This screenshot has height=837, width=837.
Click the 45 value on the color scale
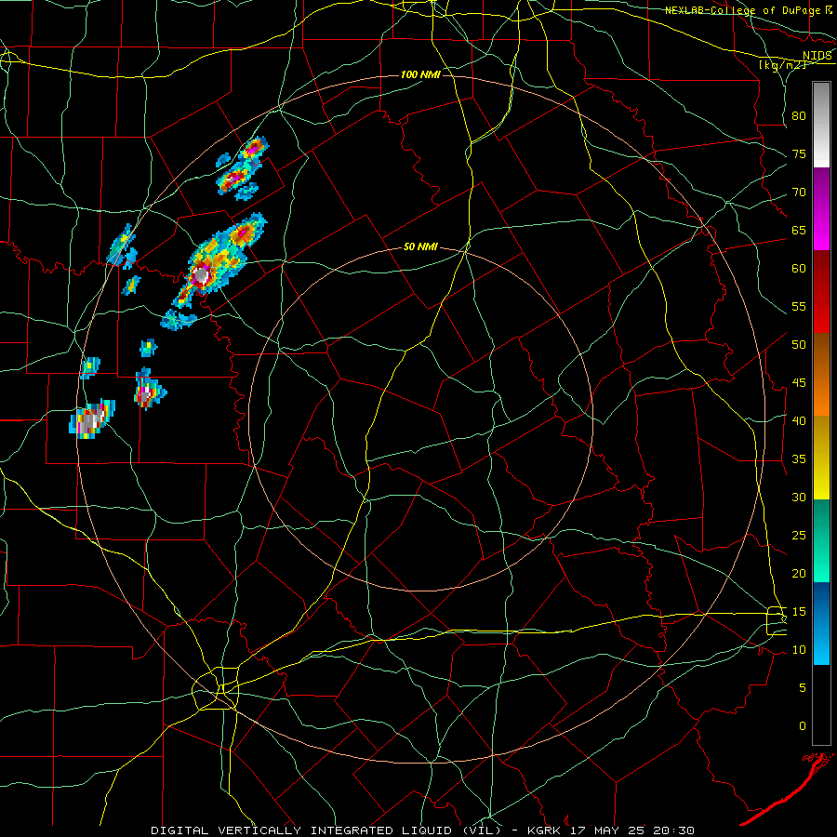[799, 383]
